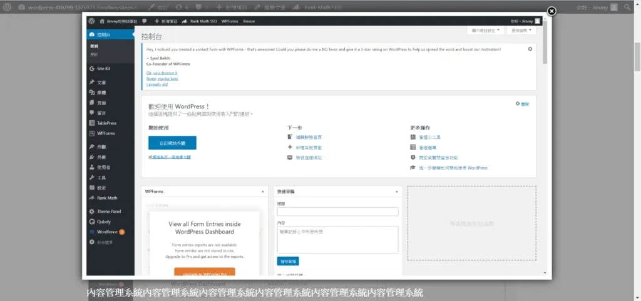Click the turn comments on or off link
641x301 pixels.
[438, 158]
